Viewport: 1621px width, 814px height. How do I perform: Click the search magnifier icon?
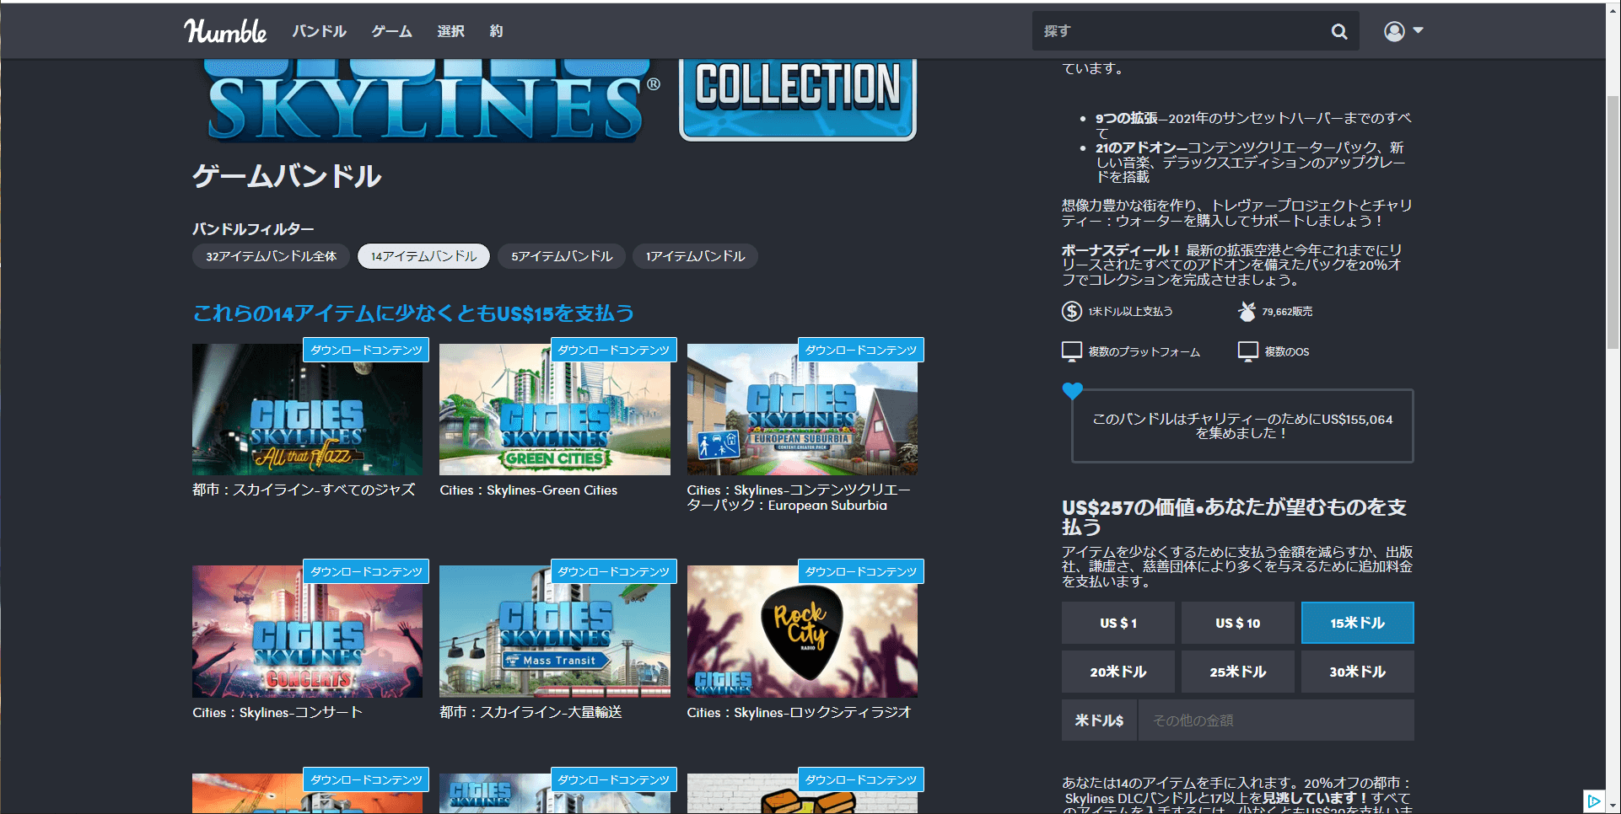coord(1339,31)
